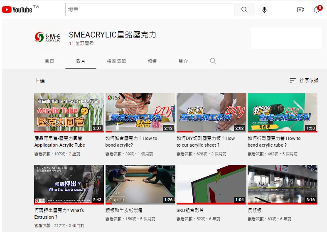
Task: Click view count 63次・6 年前
Action: pyautogui.click(x=269, y=219)
